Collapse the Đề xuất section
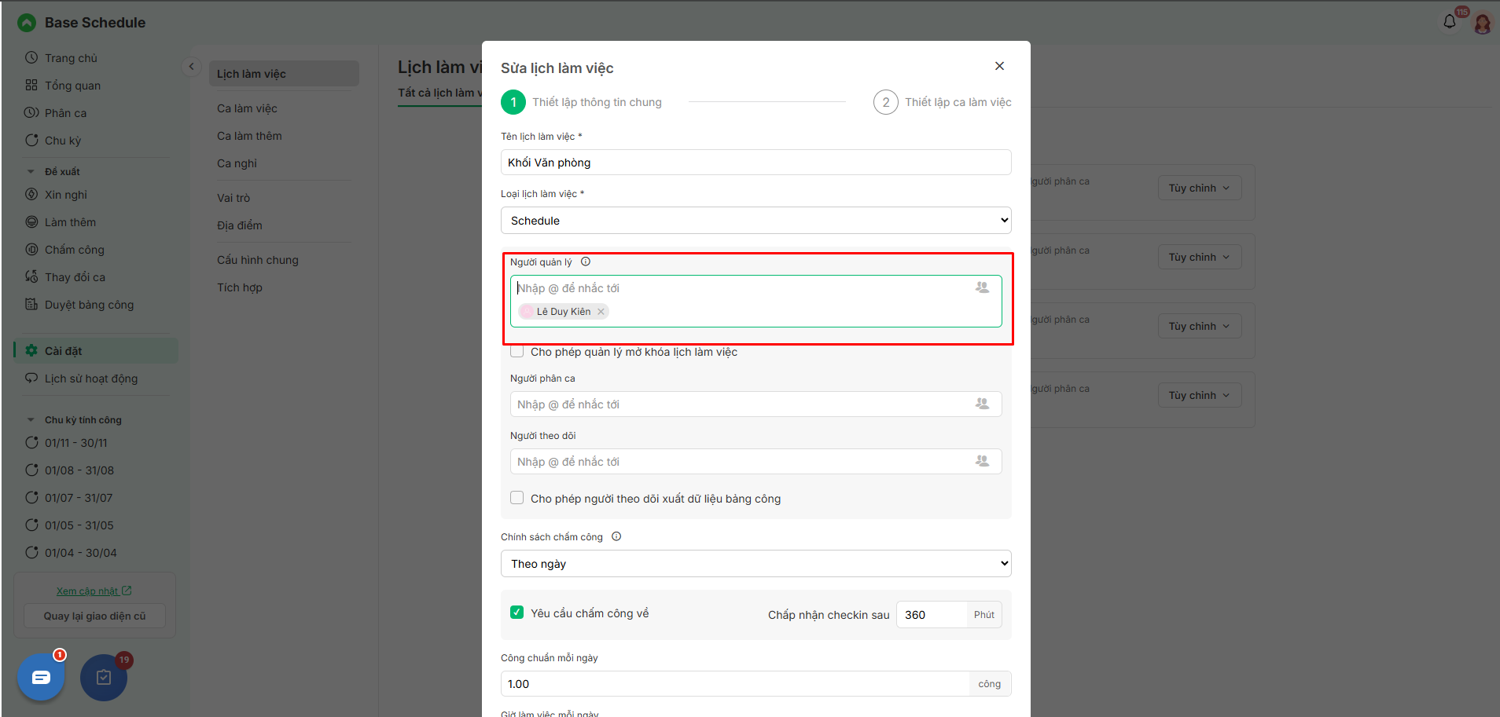Screen dimensions: 1500x717 click(31, 171)
